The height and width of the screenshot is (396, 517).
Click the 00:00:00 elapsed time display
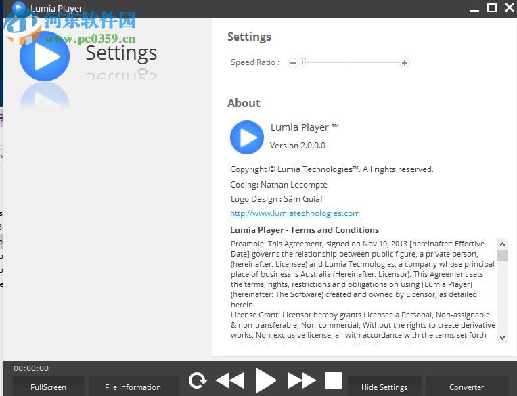[31, 368]
